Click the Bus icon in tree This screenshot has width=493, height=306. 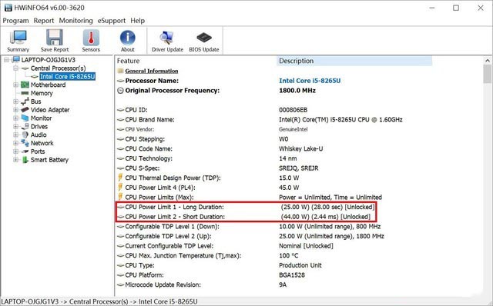[25, 101]
